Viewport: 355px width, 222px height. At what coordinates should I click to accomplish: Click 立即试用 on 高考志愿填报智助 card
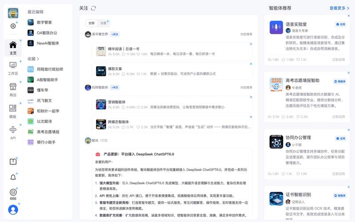click(339, 116)
